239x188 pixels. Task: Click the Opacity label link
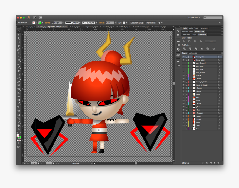(x=101, y=23)
